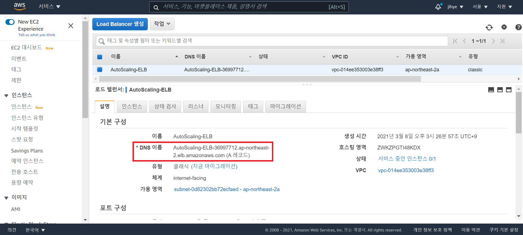Go to last page of results
The height and width of the screenshot is (235, 523).
pos(502,41)
